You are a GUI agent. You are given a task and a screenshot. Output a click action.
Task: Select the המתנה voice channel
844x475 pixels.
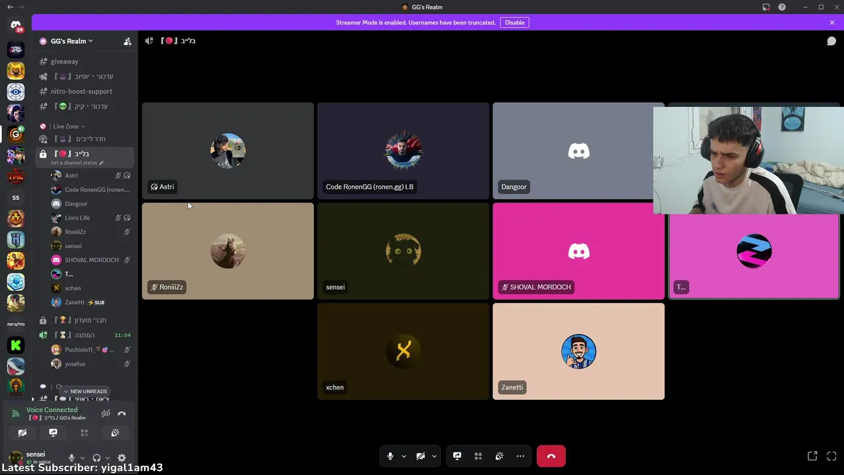tap(84, 335)
